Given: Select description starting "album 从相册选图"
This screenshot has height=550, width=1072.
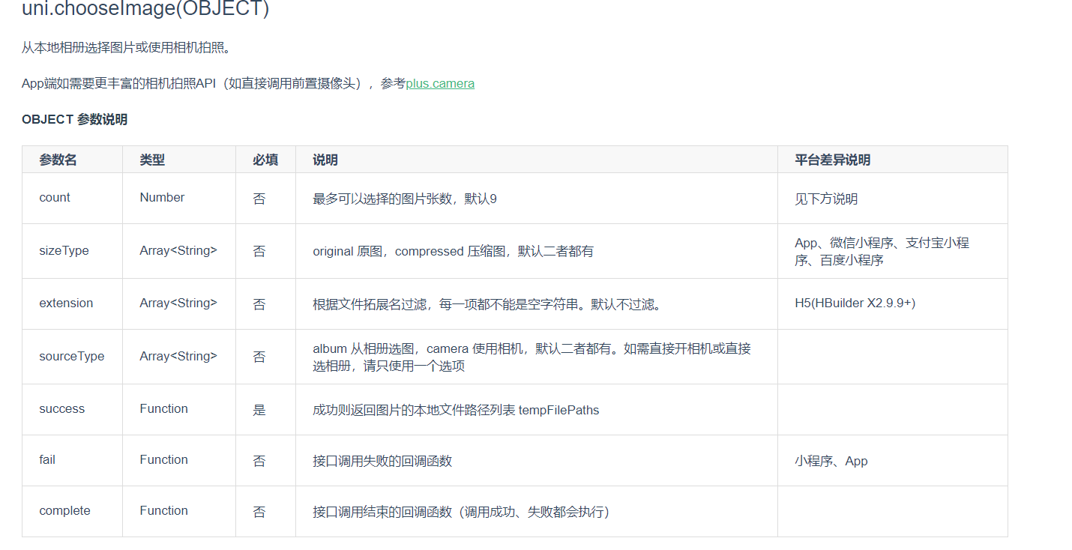Looking at the screenshot, I should pos(532,357).
